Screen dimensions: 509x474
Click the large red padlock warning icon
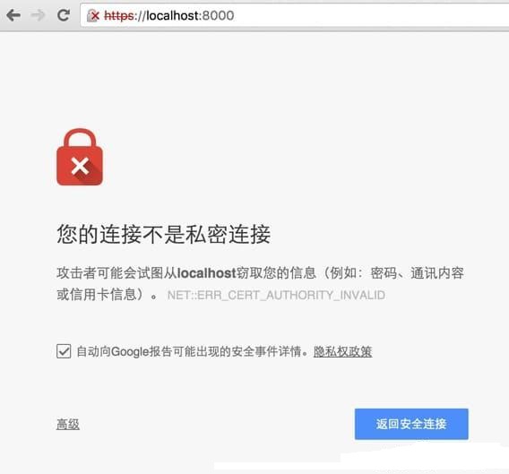point(80,157)
